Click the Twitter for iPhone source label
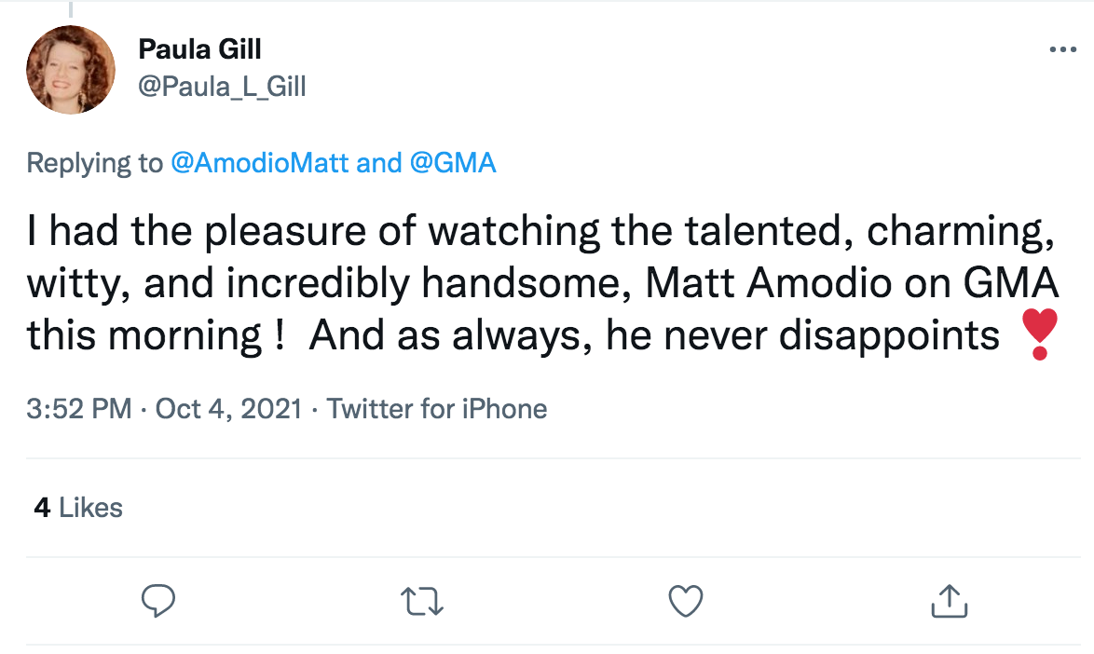1094x654 pixels. click(x=437, y=408)
